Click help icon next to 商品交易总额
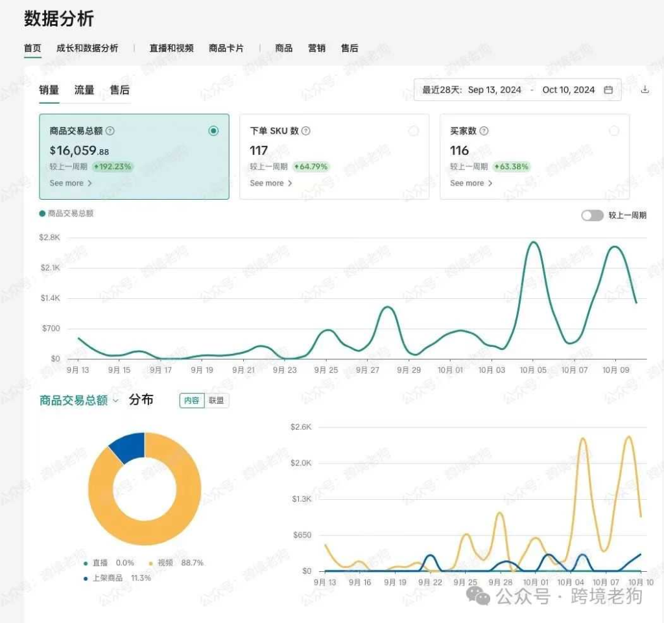This screenshot has width=664, height=623. pyautogui.click(x=110, y=131)
